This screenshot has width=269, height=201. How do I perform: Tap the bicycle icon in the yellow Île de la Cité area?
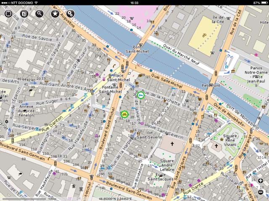[x=204, y=35]
